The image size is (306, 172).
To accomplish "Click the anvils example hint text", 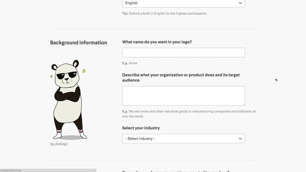I will click(x=189, y=114).
